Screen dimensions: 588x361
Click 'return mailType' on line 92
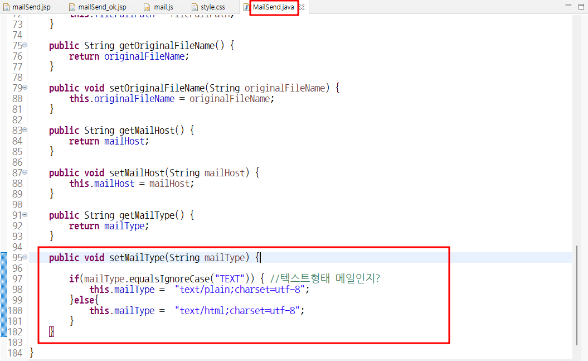click(x=107, y=226)
